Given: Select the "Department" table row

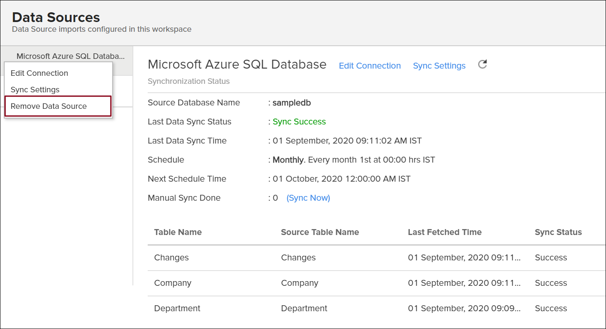Looking at the screenshot, I should (177, 308).
